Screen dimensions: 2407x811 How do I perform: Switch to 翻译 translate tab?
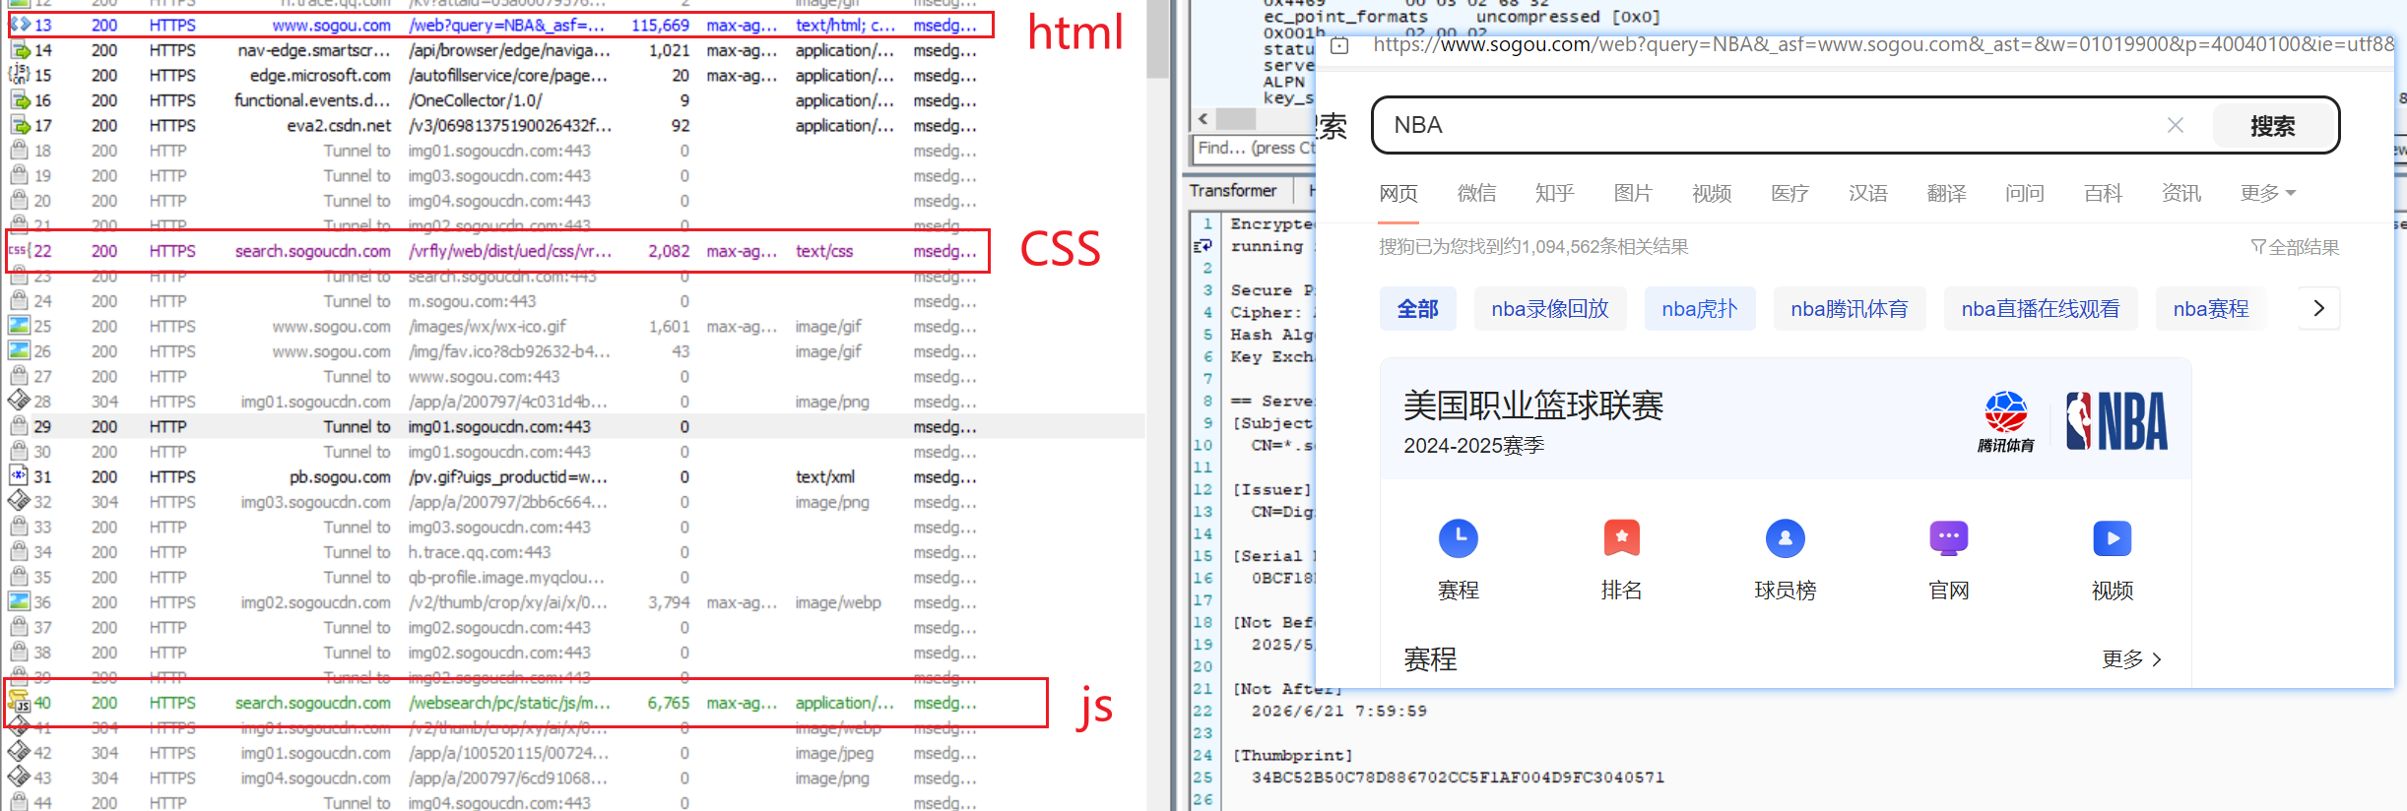coord(1946,193)
